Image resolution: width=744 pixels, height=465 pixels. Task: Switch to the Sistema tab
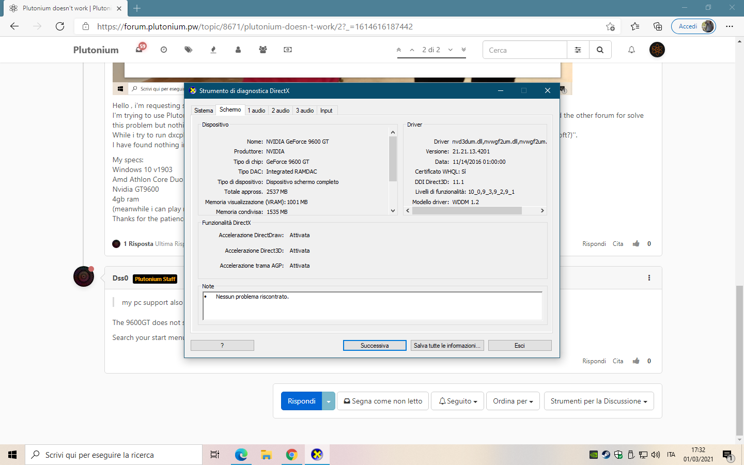pos(204,111)
